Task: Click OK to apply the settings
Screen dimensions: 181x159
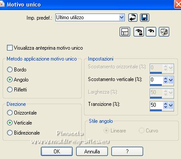Action: [x=57, y=152]
